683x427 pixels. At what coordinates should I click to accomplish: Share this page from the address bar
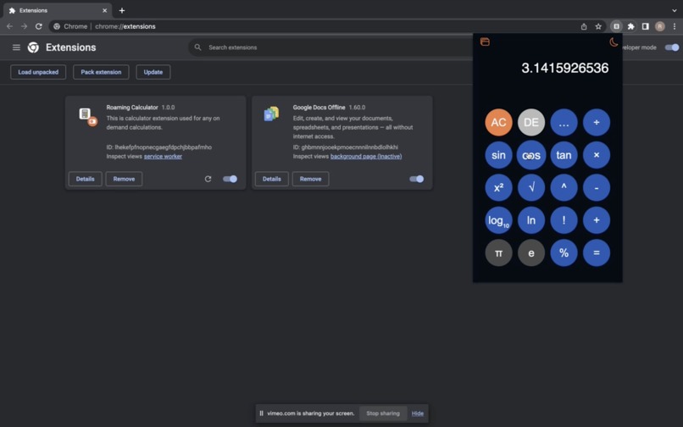(x=584, y=26)
